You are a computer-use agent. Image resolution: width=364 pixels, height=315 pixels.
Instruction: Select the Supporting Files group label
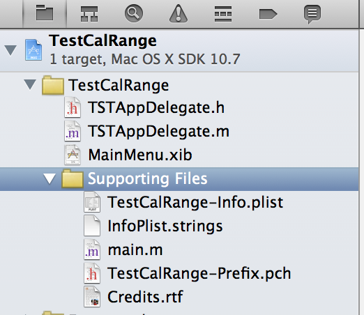pyautogui.click(x=148, y=179)
